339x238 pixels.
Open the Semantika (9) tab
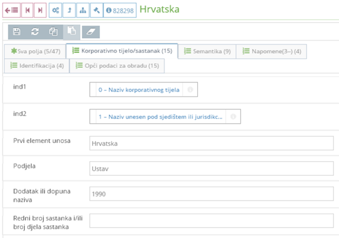207,51
